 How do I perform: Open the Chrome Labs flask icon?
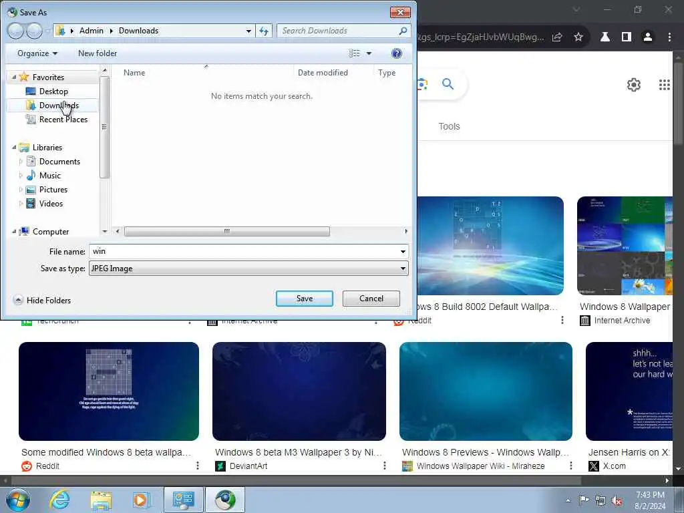click(x=605, y=37)
